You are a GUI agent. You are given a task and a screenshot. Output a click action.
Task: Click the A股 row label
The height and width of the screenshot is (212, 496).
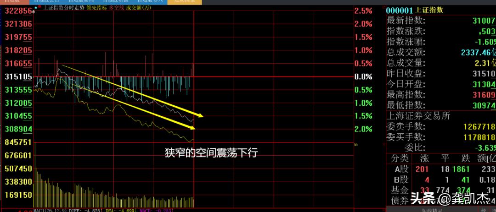click(402, 169)
